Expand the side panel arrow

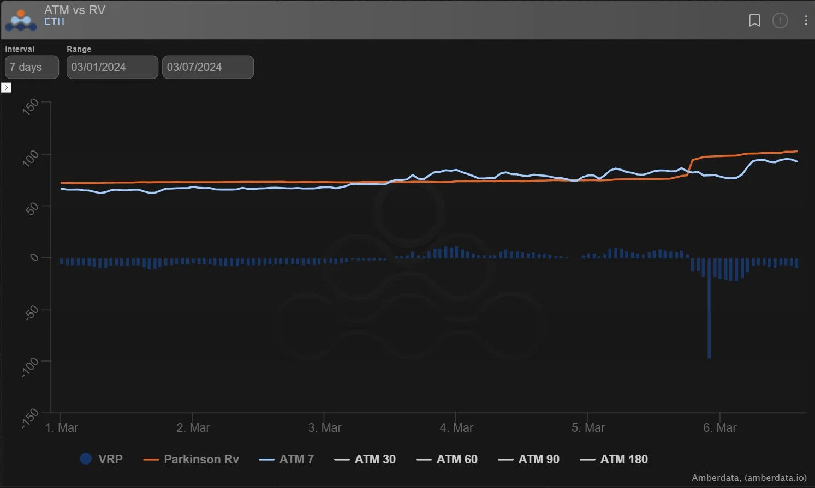[6, 88]
